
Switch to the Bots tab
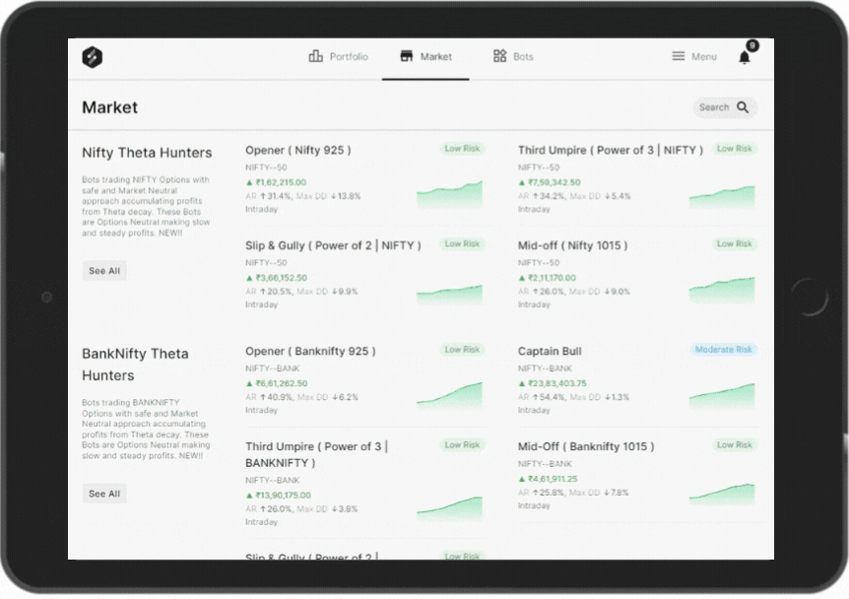pyautogui.click(x=513, y=56)
